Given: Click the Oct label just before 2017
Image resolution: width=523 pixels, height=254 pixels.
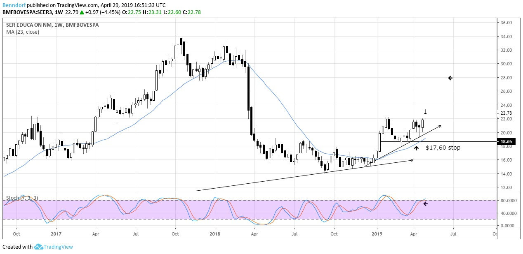Looking at the screenshot, I should [16, 235].
